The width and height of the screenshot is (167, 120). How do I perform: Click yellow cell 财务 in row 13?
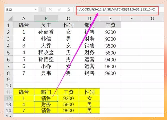(46, 104)
